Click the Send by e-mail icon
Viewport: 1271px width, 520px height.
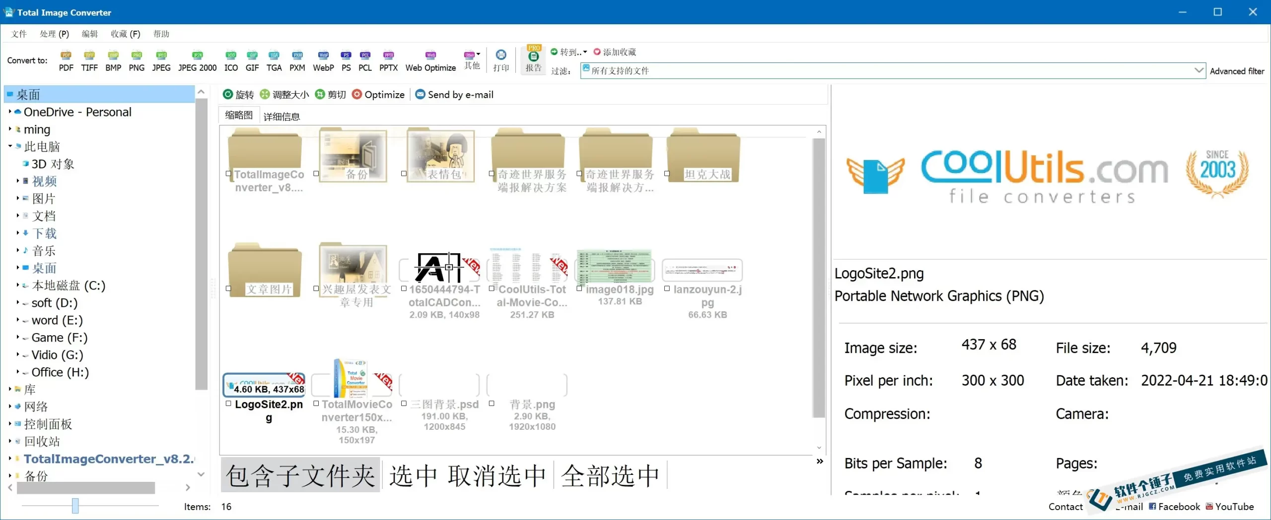420,94
